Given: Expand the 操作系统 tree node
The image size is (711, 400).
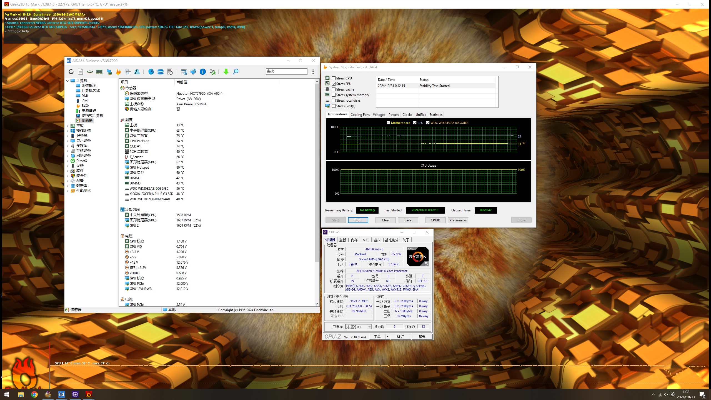Looking at the screenshot, I should pos(67,131).
